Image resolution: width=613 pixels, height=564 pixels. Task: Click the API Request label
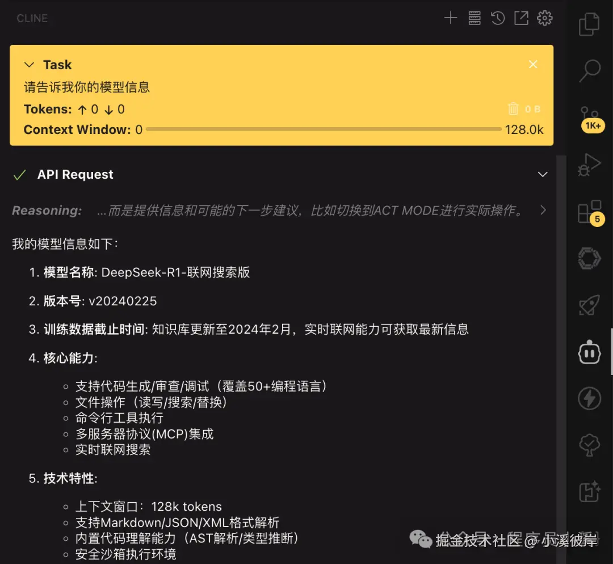[75, 174]
